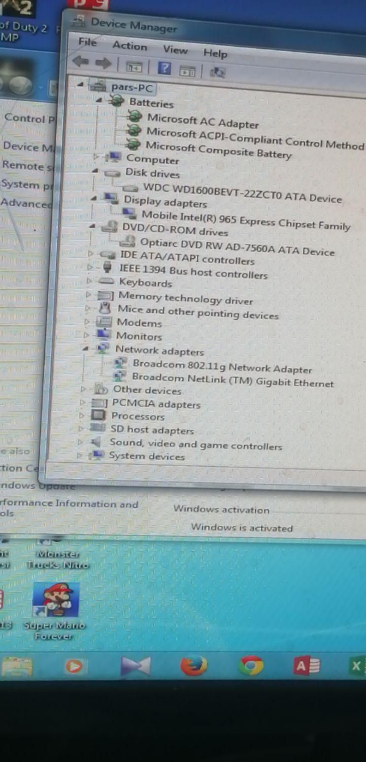Expand the Monitors node
Image resolution: width=366 pixels, height=762 pixels.
(86, 335)
